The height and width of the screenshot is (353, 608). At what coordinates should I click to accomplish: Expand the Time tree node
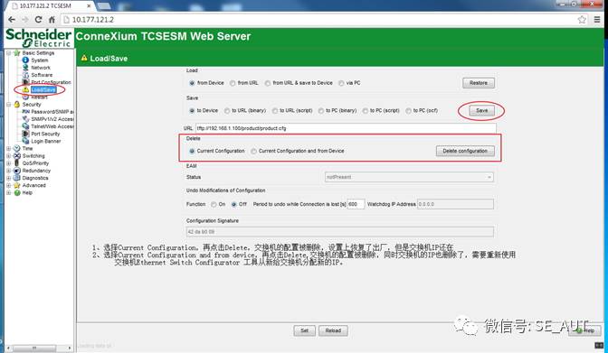(8, 148)
